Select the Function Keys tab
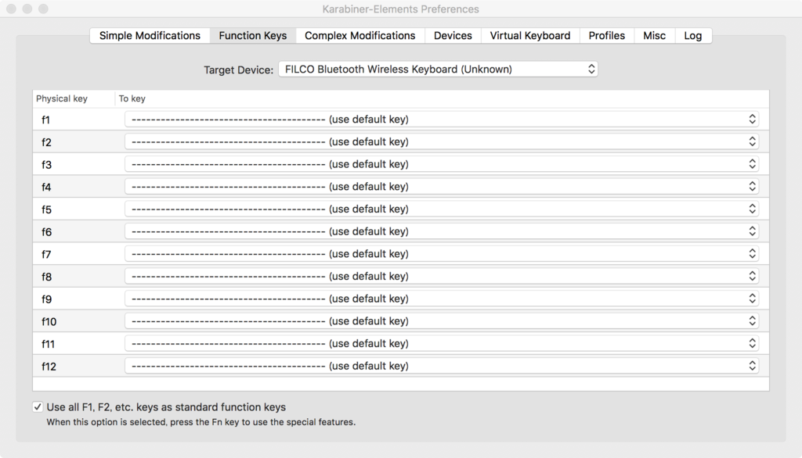 [253, 36]
